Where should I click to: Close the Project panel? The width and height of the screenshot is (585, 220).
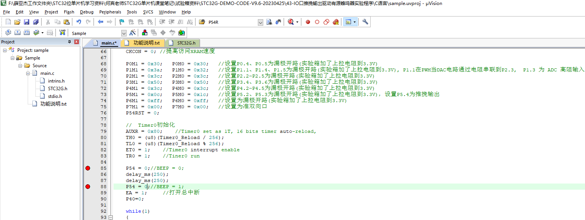77,42
